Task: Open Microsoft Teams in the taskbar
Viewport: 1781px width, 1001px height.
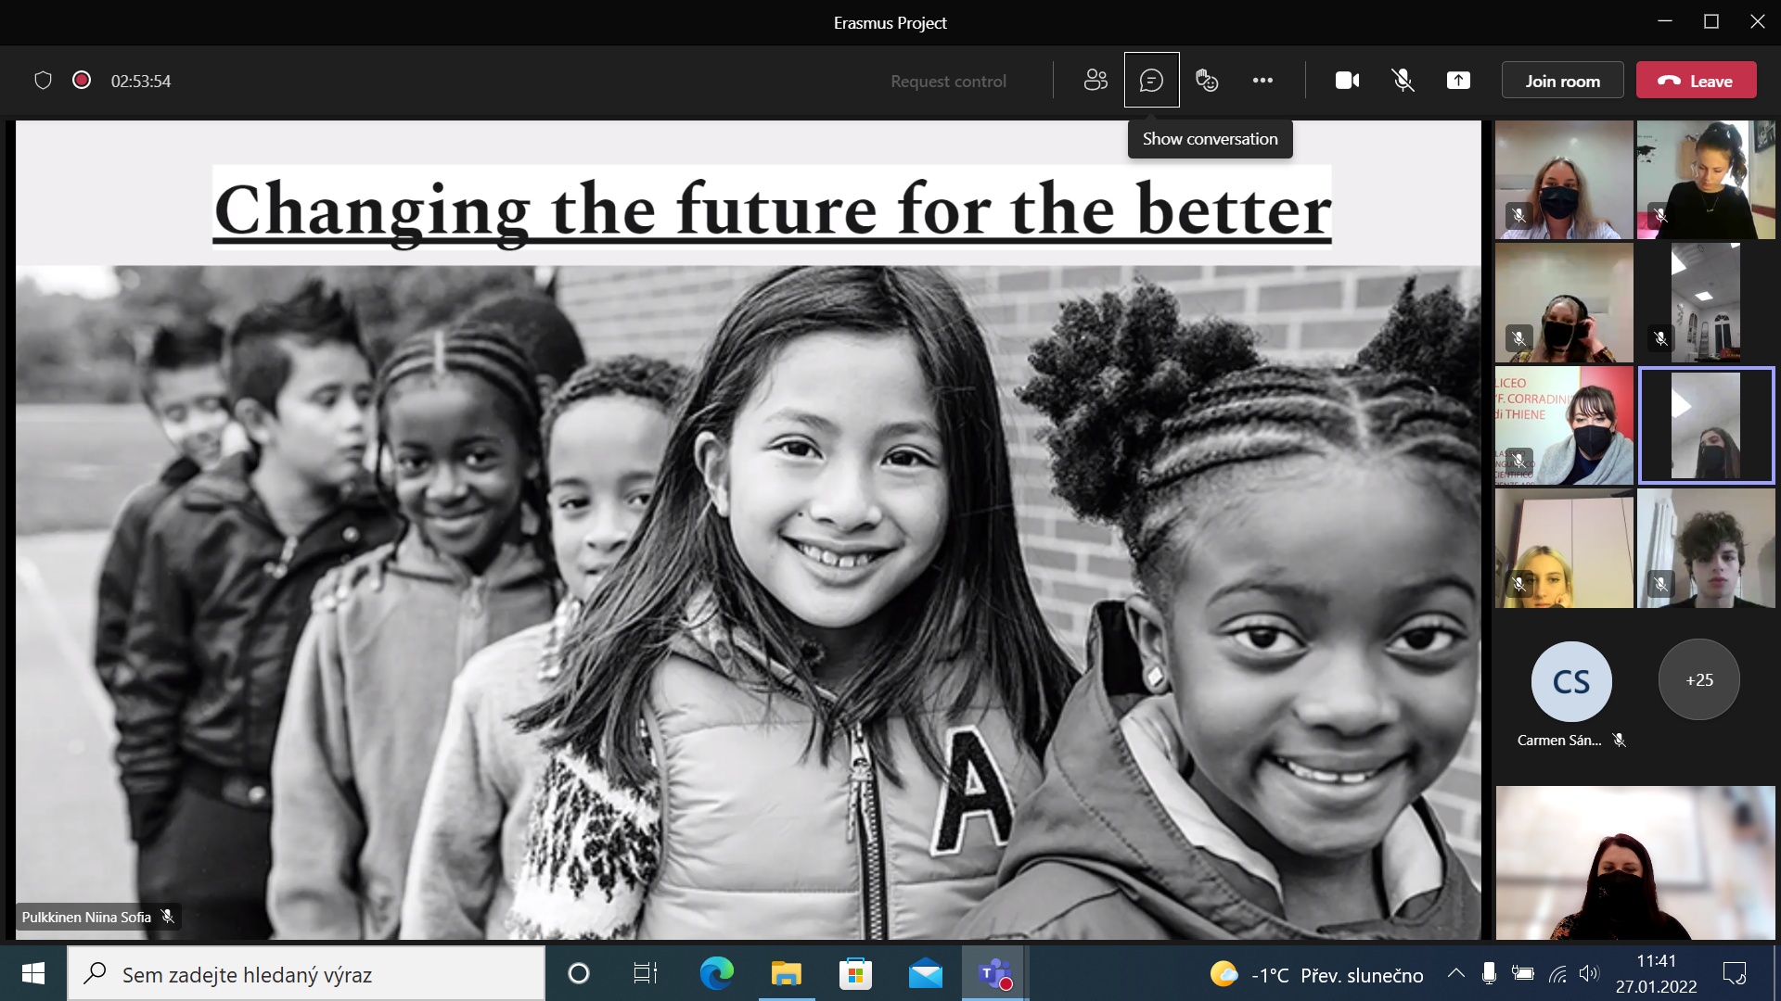Action: [994, 974]
